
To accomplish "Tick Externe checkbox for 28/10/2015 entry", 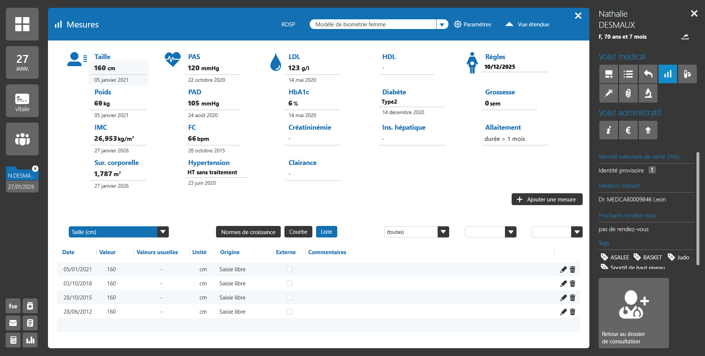I will pos(289,298).
